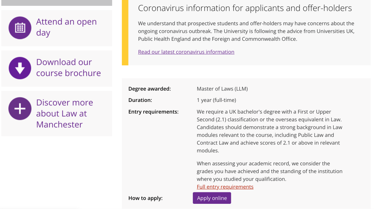Click the gray bar above the sidebar cards
This screenshot has width=374, height=209.
pyautogui.click(x=57, y=3)
